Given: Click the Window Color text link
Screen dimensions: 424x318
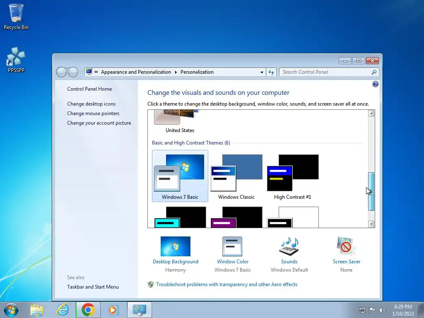Looking at the screenshot, I should pos(233,262).
